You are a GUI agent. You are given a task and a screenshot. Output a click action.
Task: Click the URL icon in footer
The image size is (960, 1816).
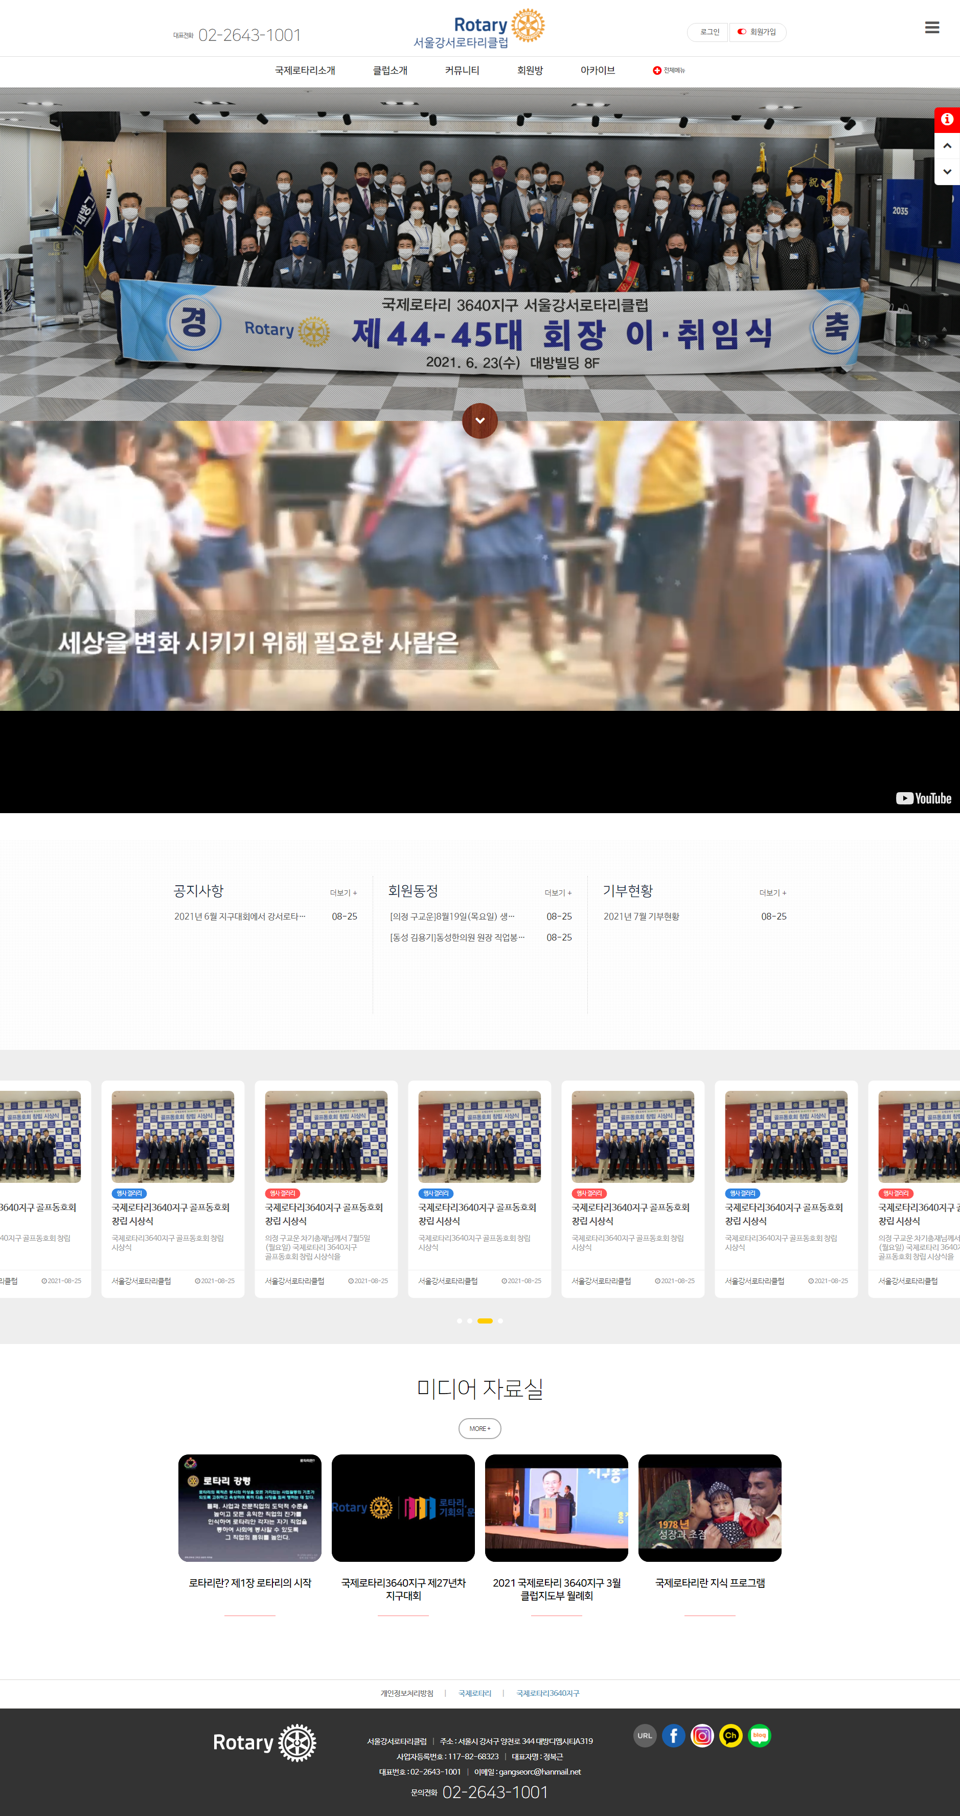click(x=644, y=1735)
